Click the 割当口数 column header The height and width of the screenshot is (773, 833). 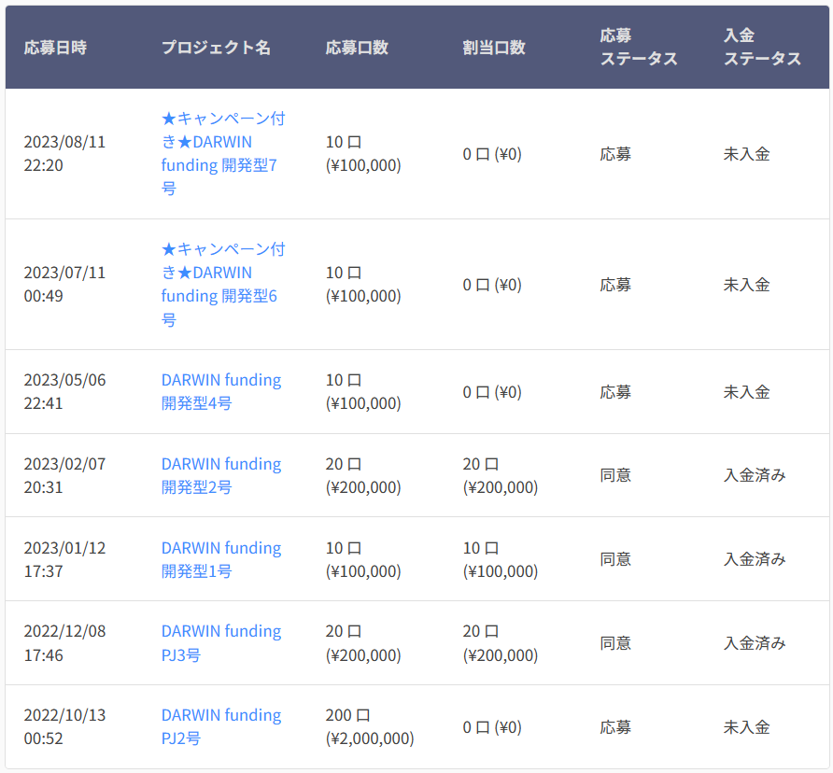click(x=493, y=48)
